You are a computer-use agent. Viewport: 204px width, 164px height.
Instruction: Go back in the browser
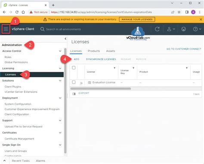(x=4, y=12)
